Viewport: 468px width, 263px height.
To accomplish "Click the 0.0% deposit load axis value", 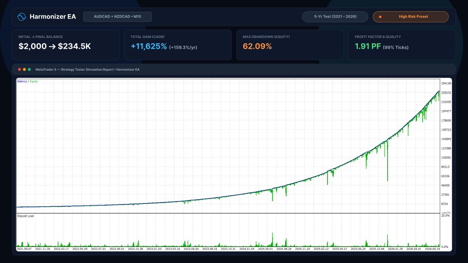I will [445, 246].
